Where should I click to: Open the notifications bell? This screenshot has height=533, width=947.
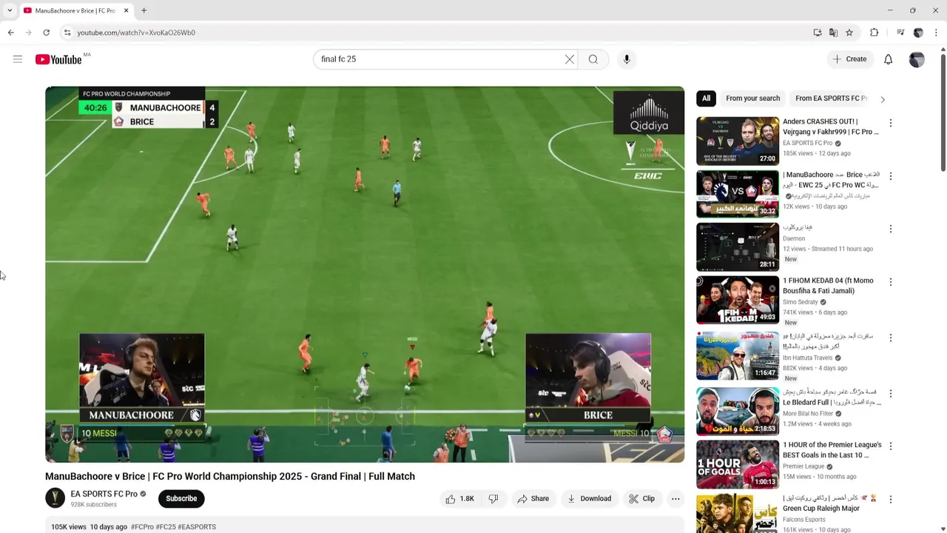888,59
